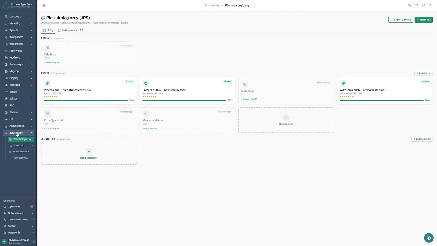Click the sparkle AI icon in header
Screen dimensions: 437x246
pos(423,5)
